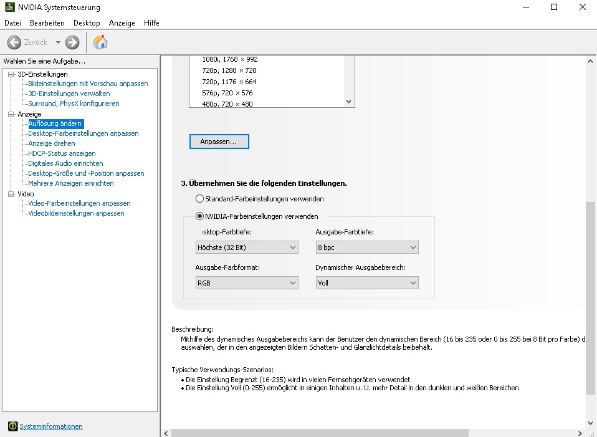Open Desktop-Farbeinstellungen anpassen

[84, 133]
